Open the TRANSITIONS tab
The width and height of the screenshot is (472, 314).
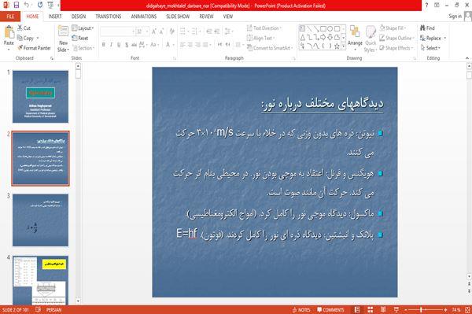point(109,17)
